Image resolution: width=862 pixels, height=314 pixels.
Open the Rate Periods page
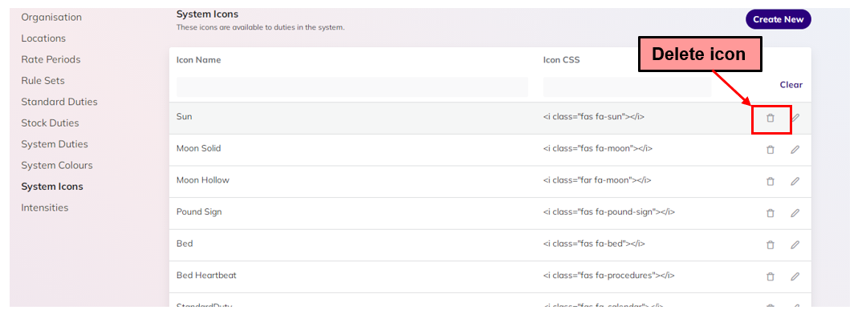pyautogui.click(x=51, y=59)
